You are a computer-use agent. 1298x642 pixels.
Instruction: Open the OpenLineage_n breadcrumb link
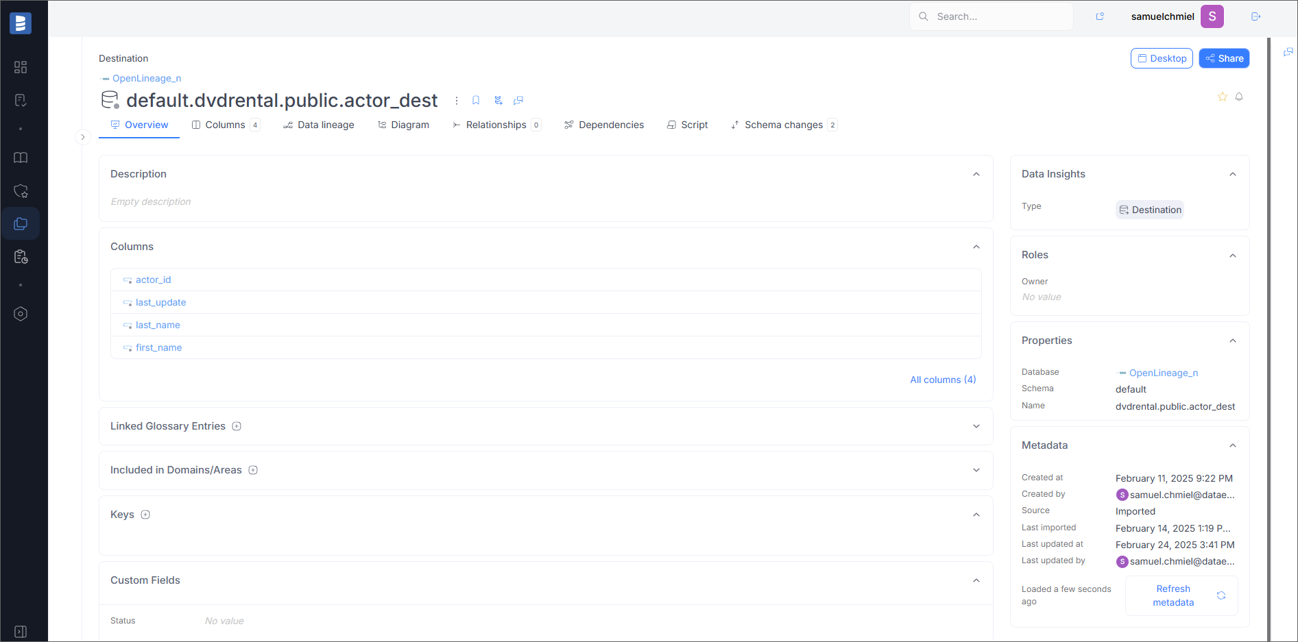click(147, 78)
